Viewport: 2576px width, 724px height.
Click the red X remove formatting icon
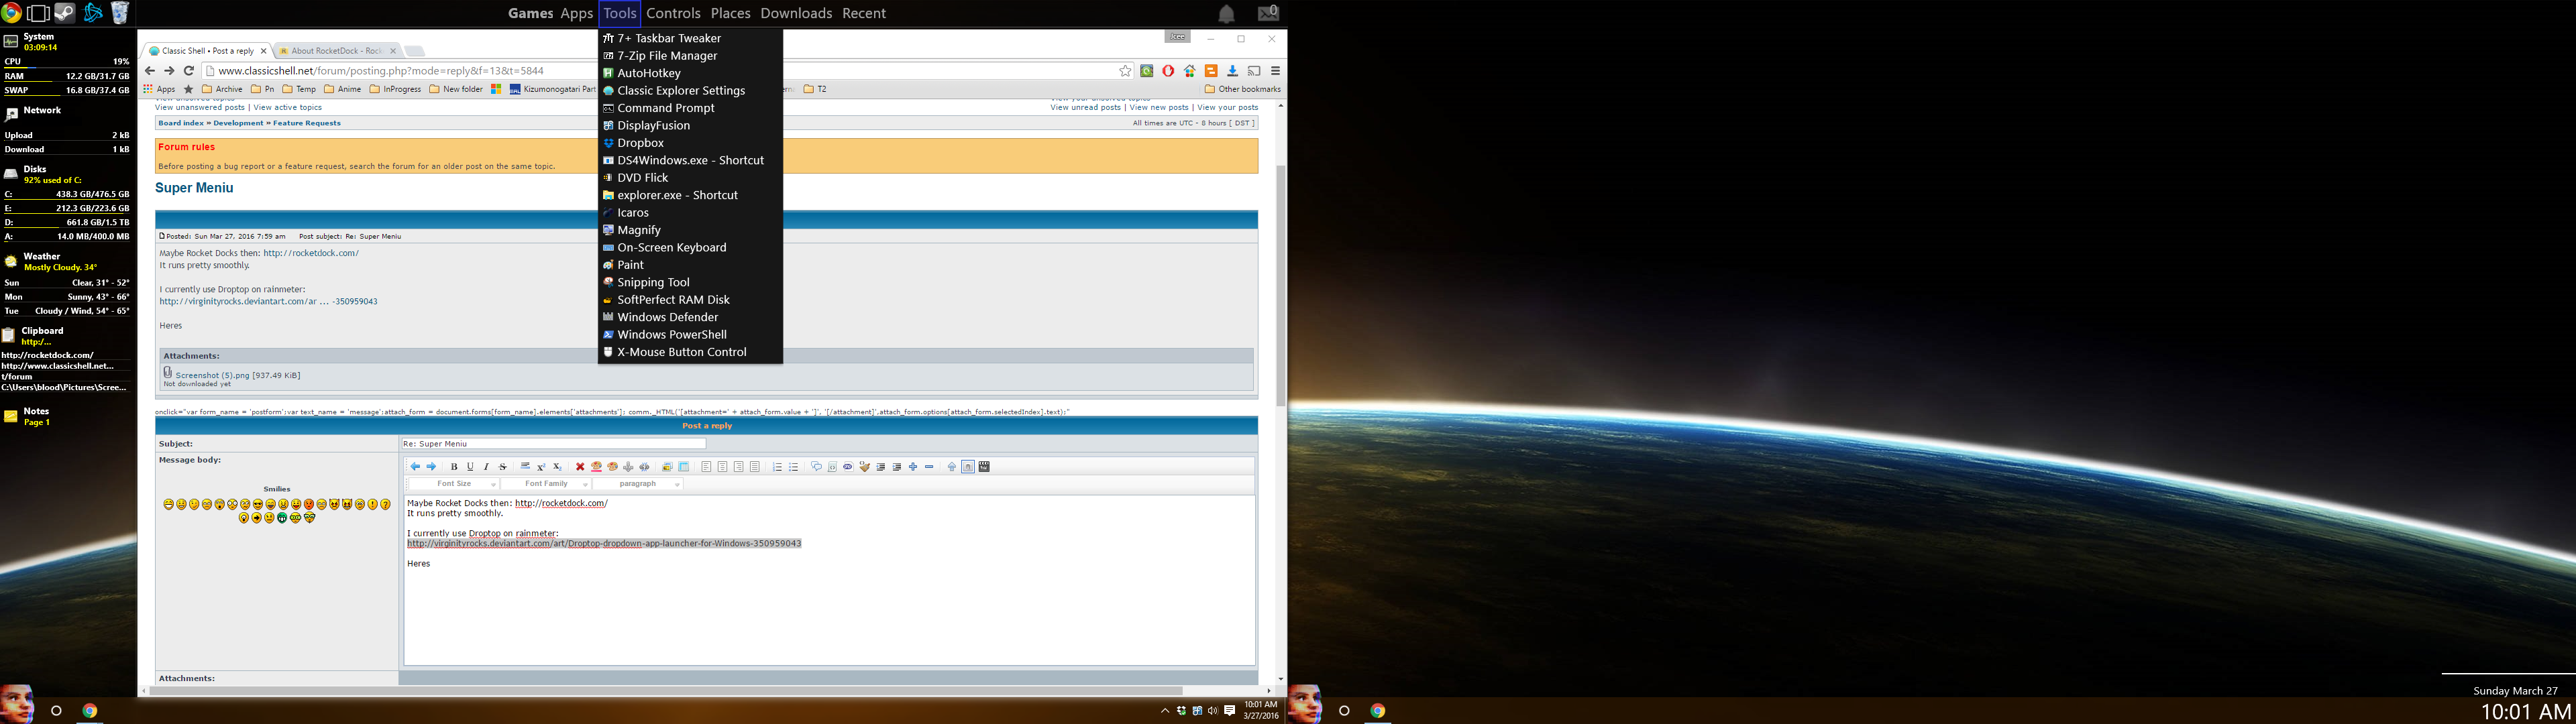point(580,467)
